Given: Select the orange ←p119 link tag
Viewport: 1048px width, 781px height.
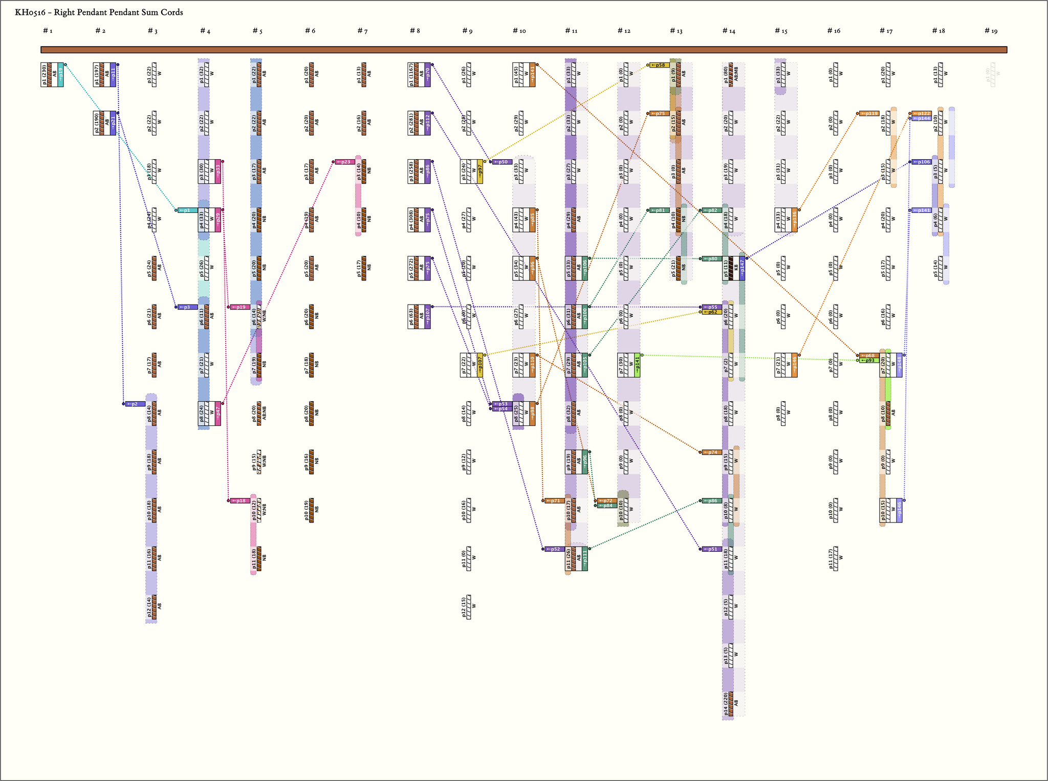Looking at the screenshot, I should pyautogui.click(x=869, y=114).
